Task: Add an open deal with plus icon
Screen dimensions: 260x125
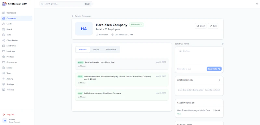Action: click(x=219, y=80)
